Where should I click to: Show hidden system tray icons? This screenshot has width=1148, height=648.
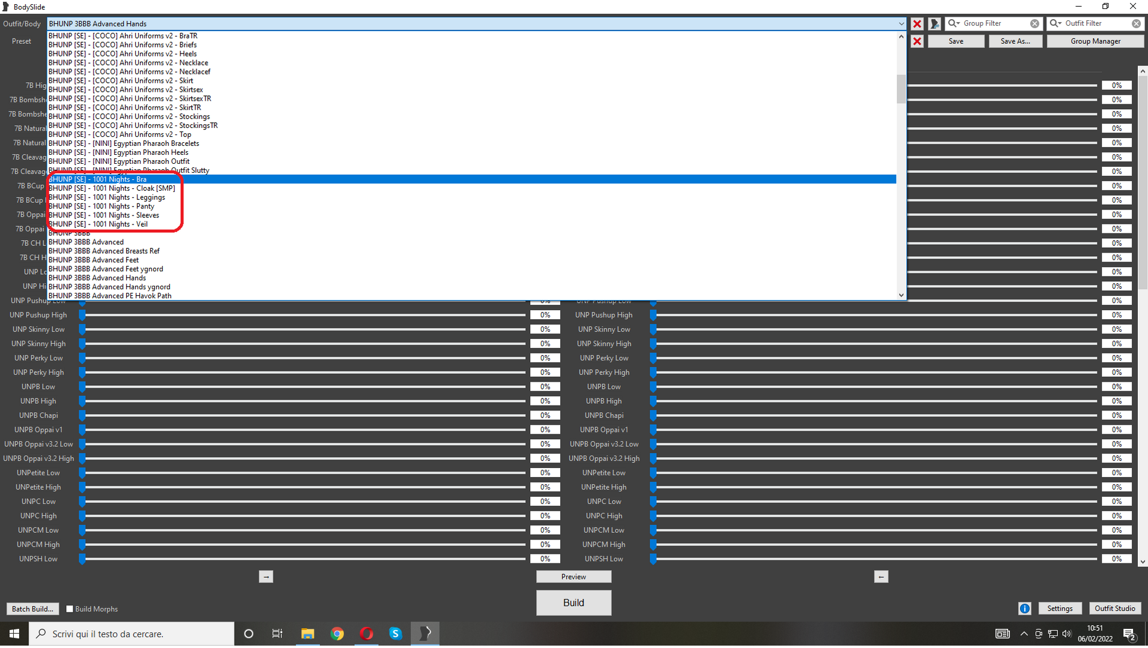click(1024, 634)
